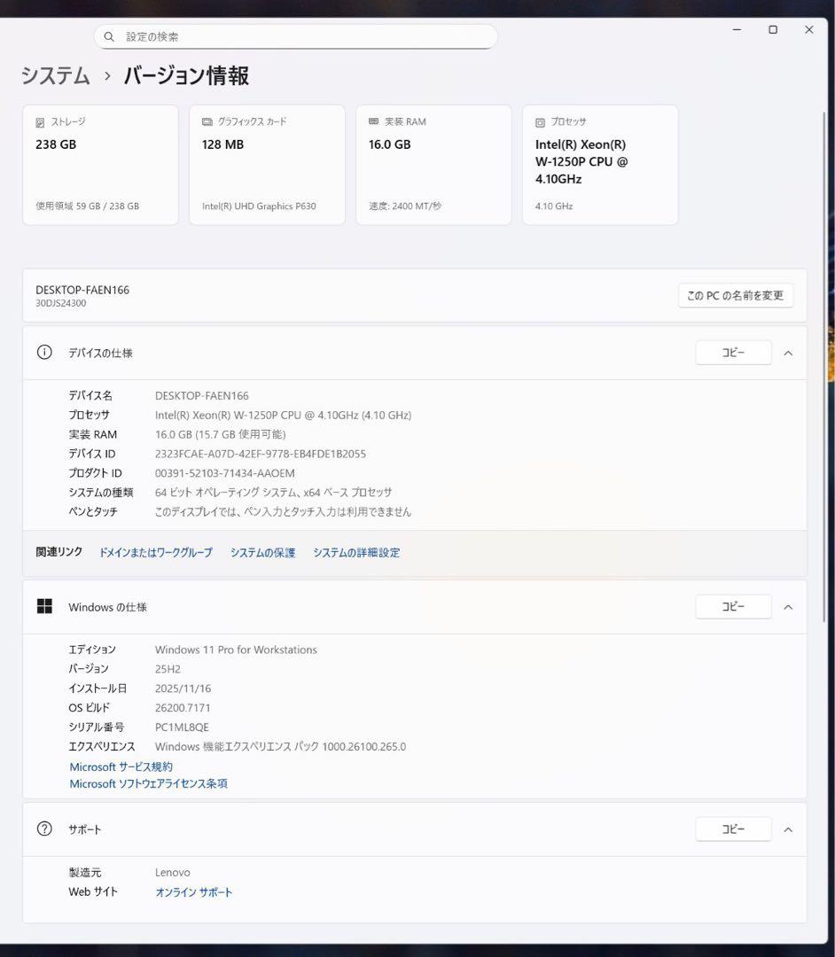The image size is (835, 957).
Task: Collapse the サポート section chevron
Action: coord(788,829)
